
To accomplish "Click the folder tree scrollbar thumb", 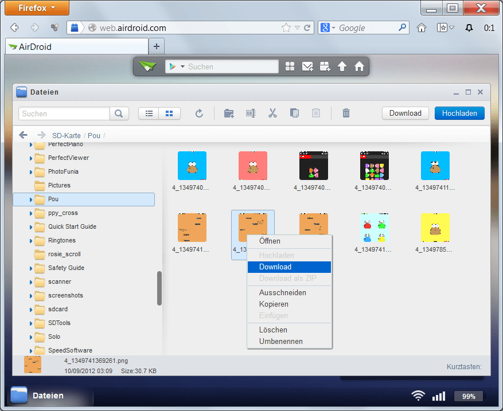I will pos(159,288).
